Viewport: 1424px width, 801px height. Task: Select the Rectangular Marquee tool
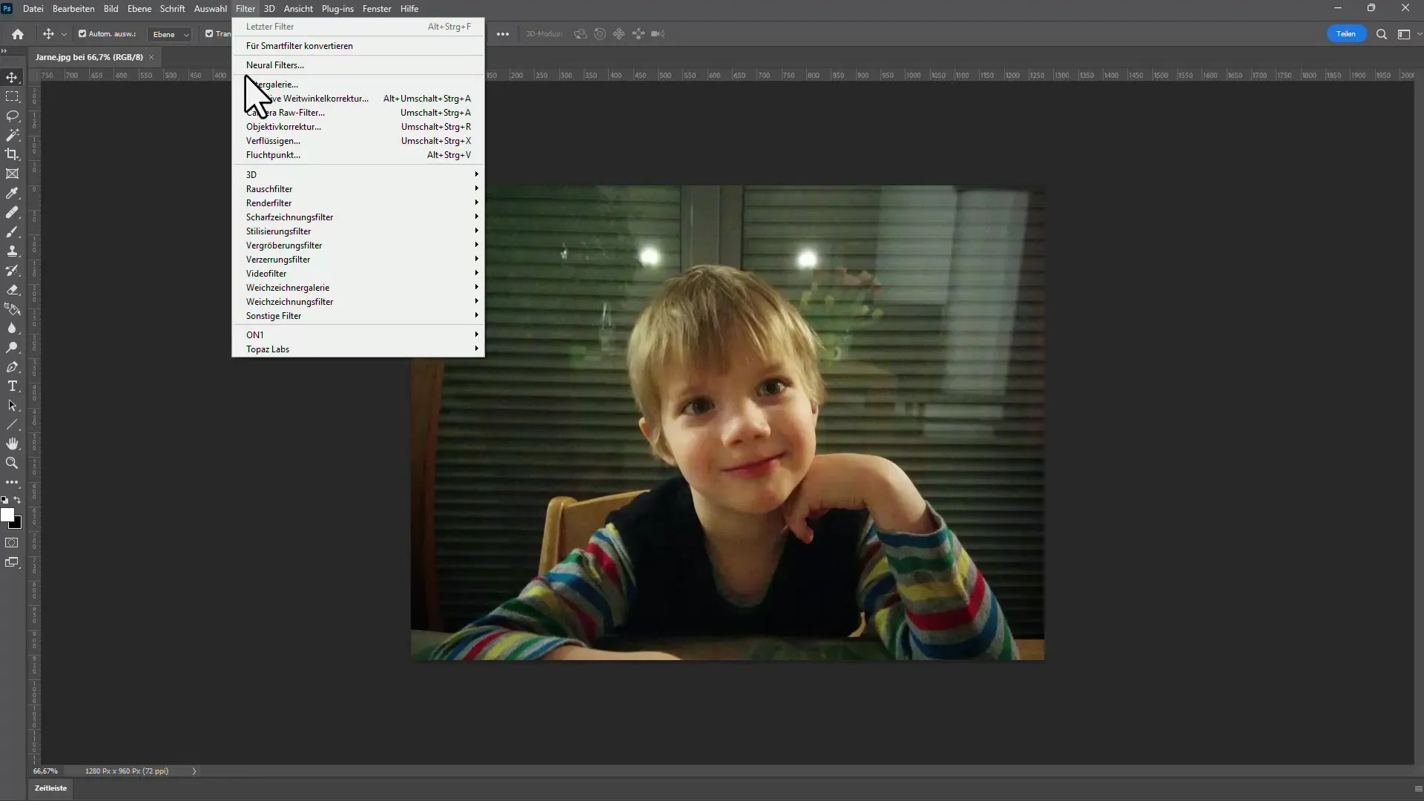(x=12, y=96)
